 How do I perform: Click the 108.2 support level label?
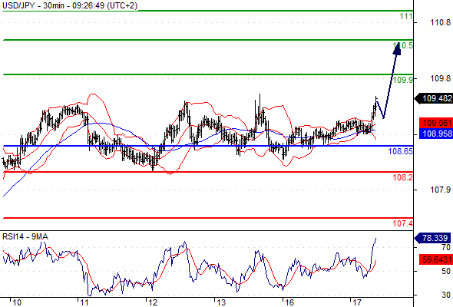tap(403, 177)
